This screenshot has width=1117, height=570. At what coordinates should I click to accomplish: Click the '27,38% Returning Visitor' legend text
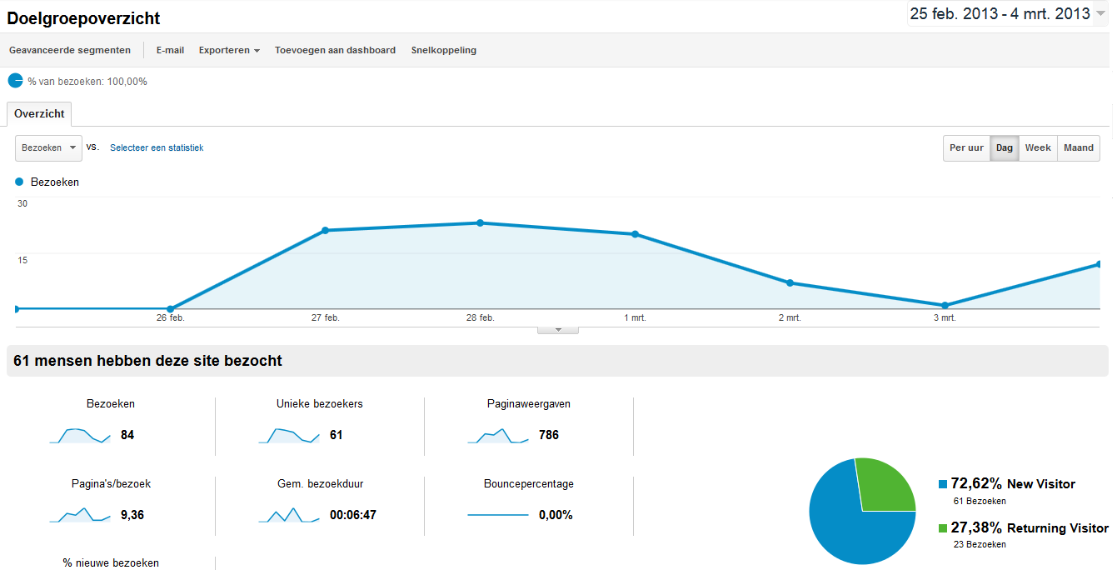pyautogui.click(x=1030, y=528)
